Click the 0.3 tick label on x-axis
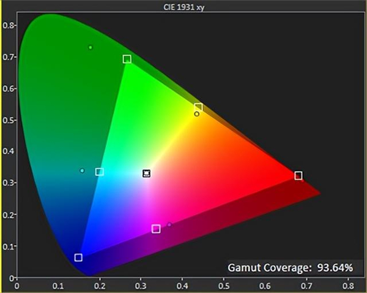The width and height of the screenshot is (367, 293). coord(141,285)
